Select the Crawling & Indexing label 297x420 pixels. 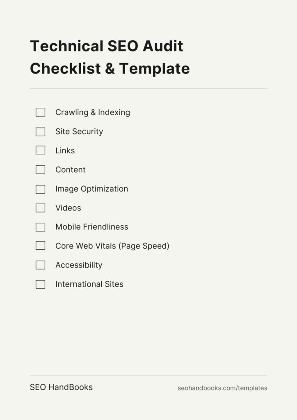pos(93,112)
